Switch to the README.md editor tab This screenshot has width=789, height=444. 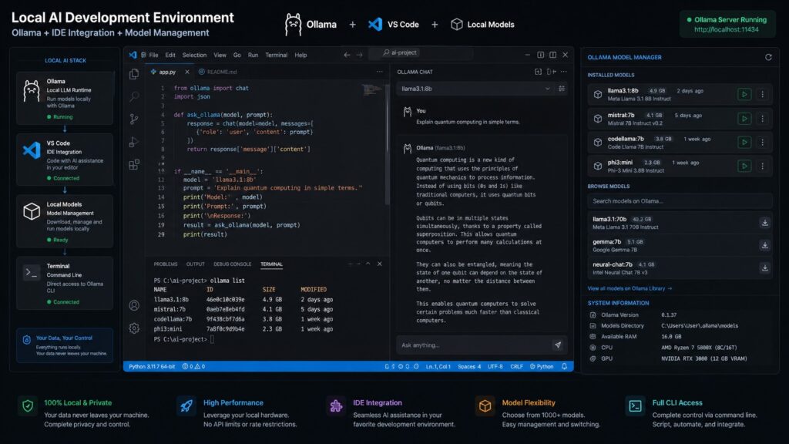(217, 72)
